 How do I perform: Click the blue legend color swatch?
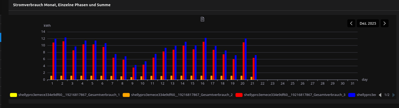[x=352, y=95]
